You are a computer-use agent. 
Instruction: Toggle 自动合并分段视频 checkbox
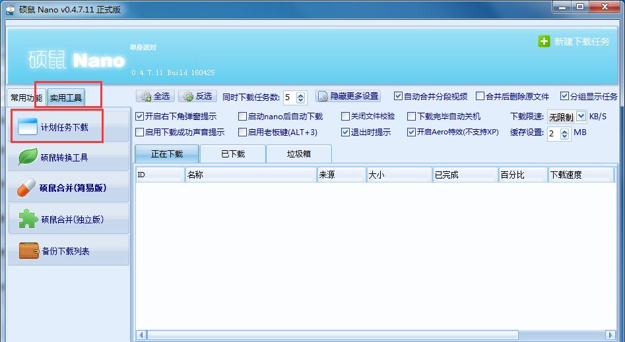(x=398, y=96)
